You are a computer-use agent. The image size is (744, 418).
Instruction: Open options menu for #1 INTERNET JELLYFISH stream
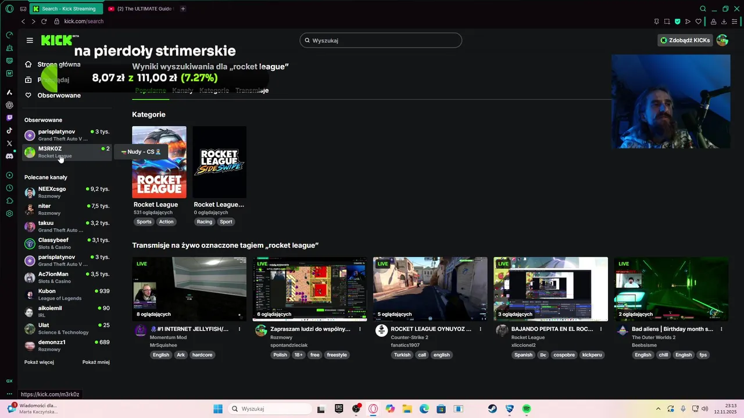click(239, 329)
